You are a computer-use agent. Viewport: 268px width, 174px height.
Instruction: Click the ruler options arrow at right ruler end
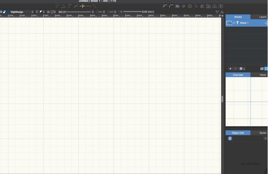click(x=222, y=16)
